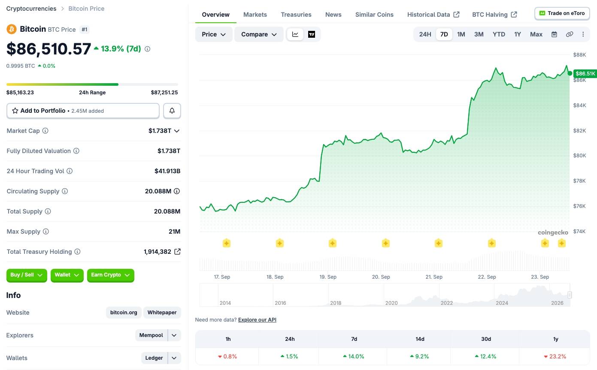Open the Max Supply info icon

point(46,232)
